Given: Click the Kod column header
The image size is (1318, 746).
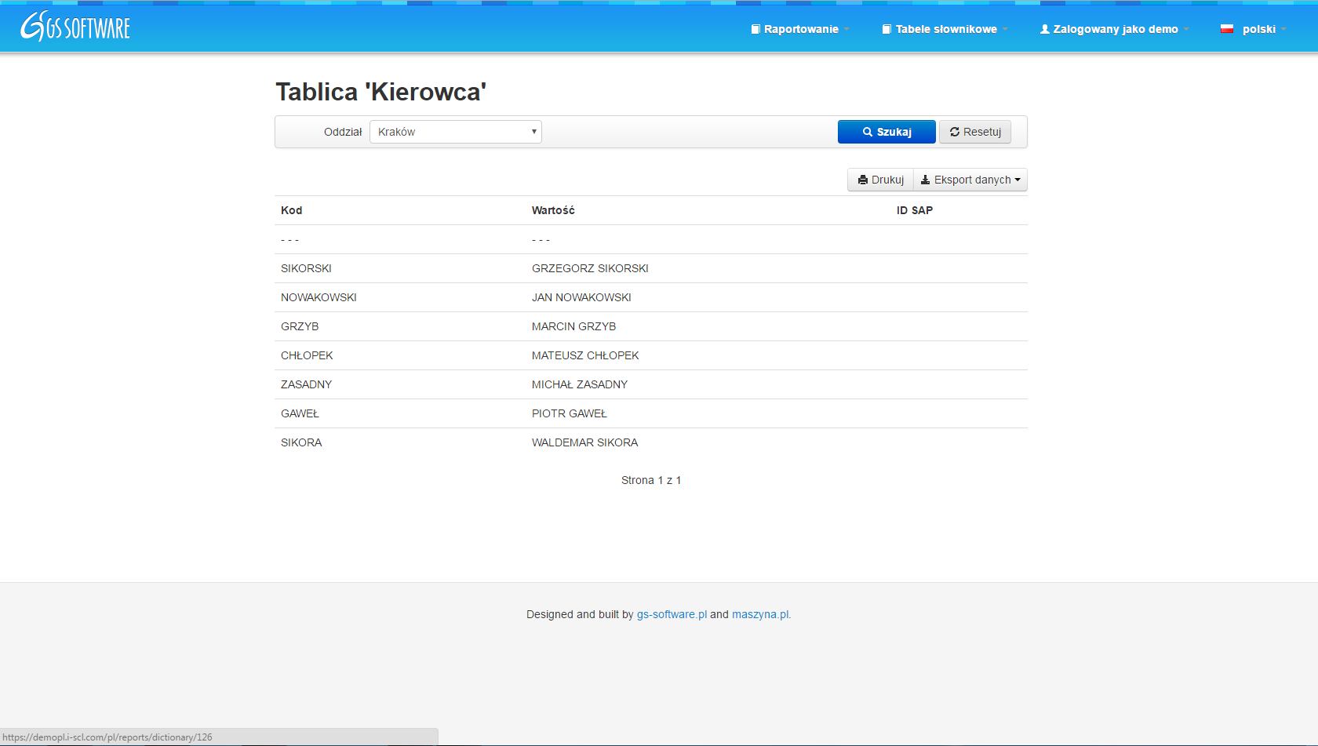Looking at the screenshot, I should pyautogui.click(x=292, y=210).
